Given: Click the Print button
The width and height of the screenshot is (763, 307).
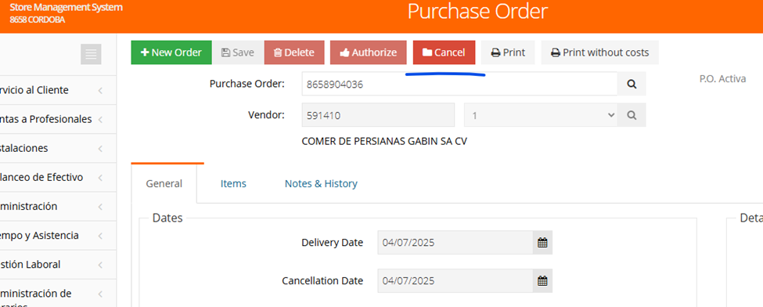Looking at the screenshot, I should click(x=508, y=52).
